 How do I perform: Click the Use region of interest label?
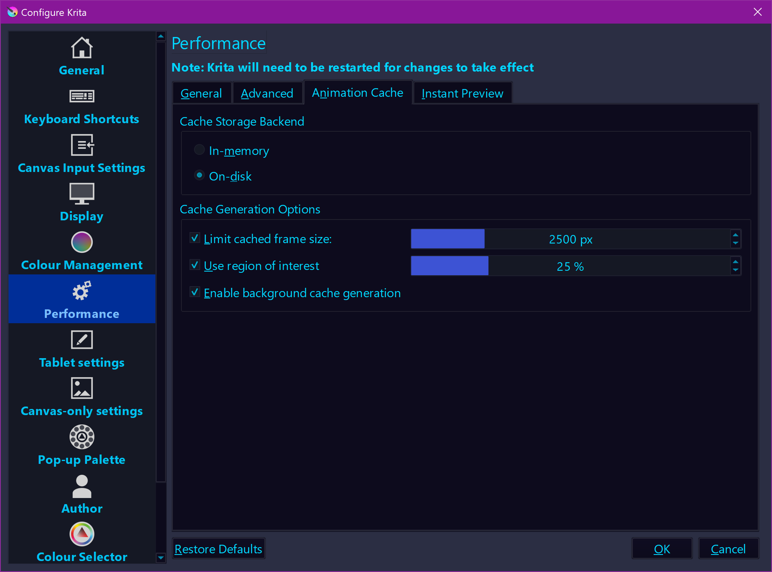pyautogui.click(x=262, y=265)
